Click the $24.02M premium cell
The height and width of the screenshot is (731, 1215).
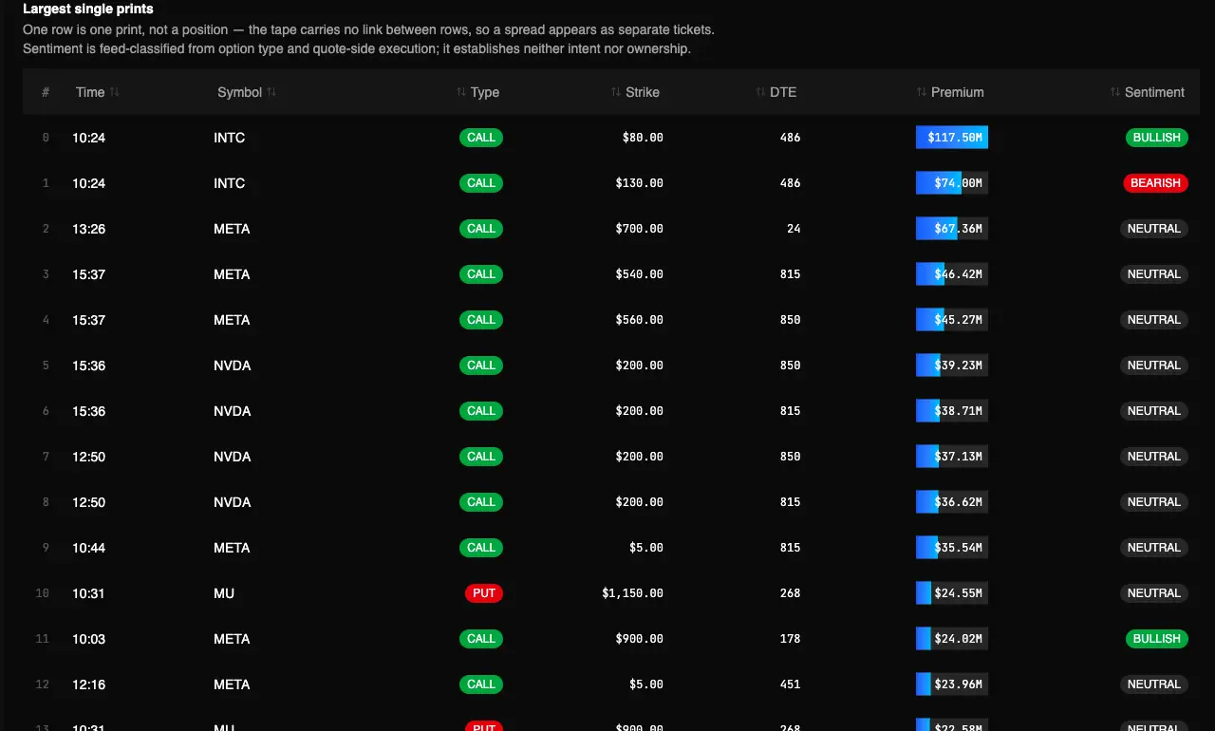tap(952, 639)
